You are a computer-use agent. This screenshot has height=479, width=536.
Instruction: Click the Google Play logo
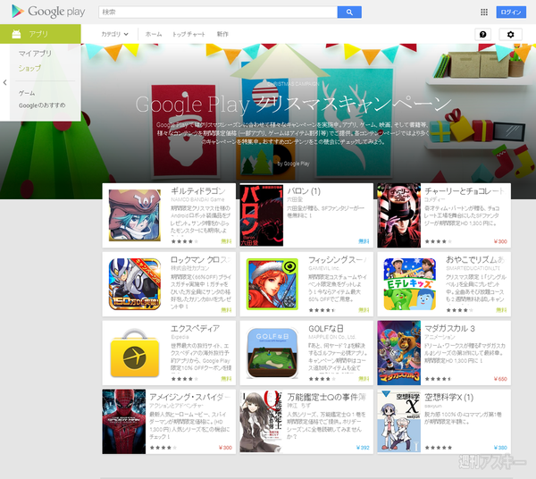48,12
